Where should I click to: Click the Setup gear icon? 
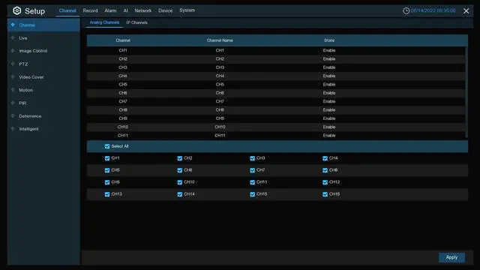tap(16, 10)
